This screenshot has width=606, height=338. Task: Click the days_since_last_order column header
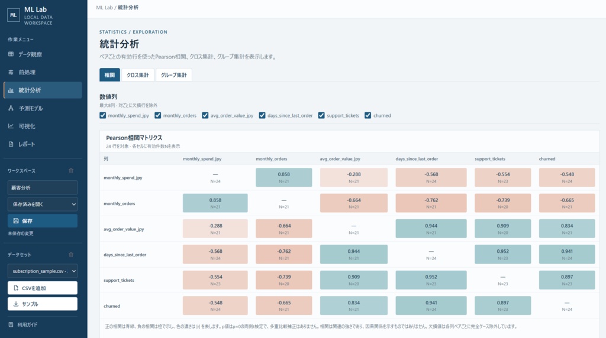(x=417, y=158)
